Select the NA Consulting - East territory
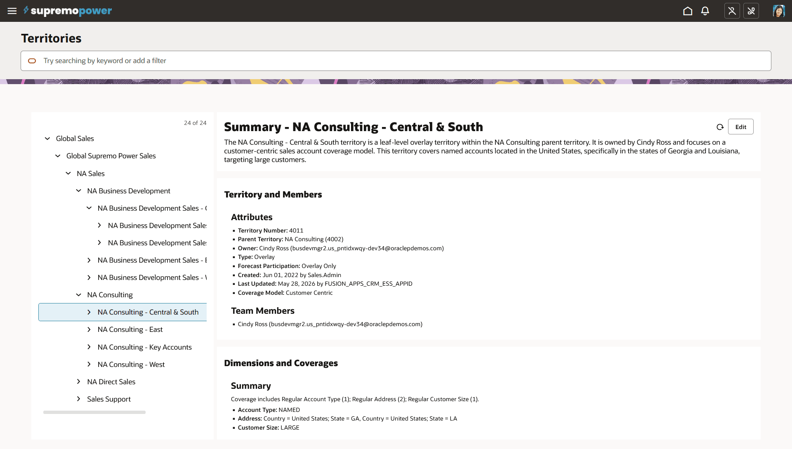 click(130, 329)
